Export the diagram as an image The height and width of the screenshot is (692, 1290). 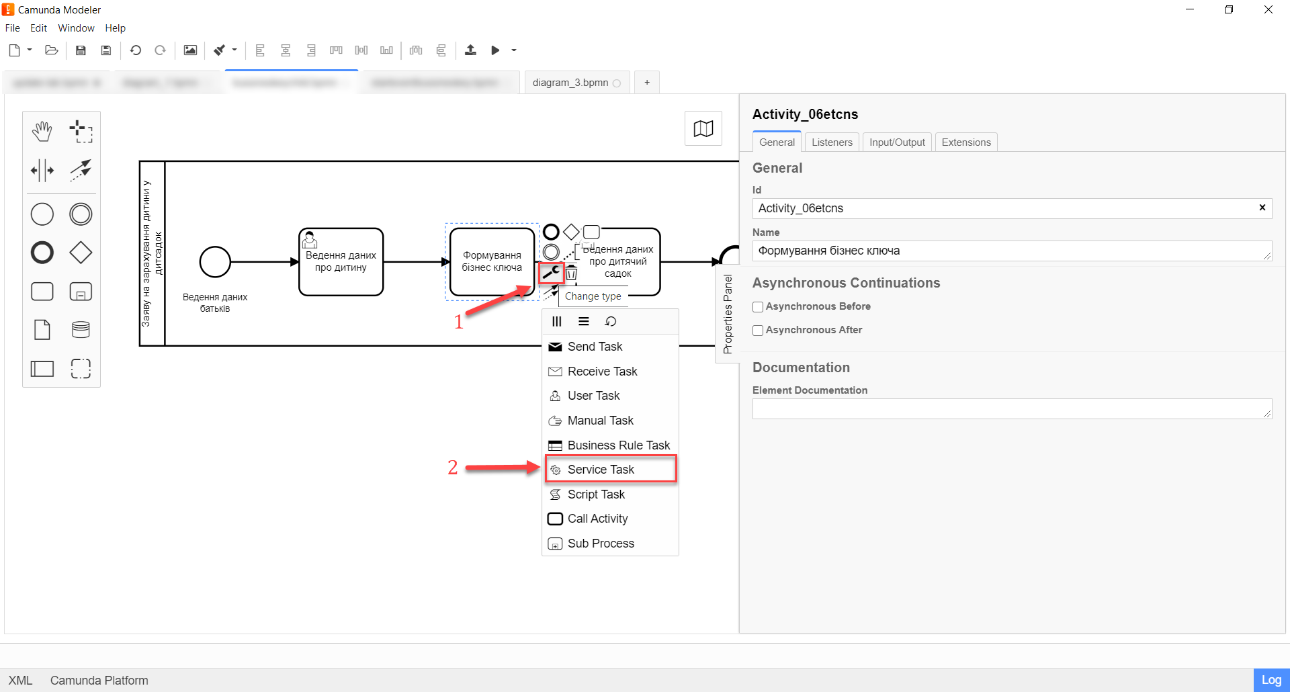(190, 50)
